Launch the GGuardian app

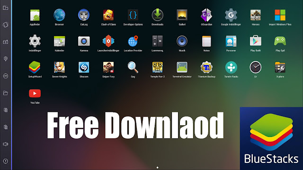click(206, 15)
